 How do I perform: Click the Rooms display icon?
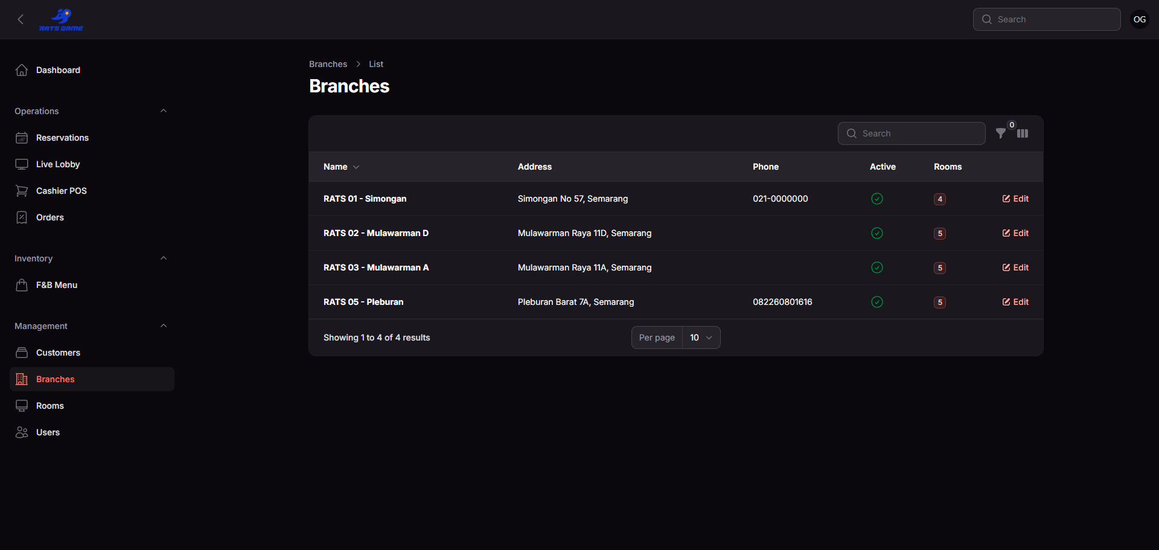22,406
